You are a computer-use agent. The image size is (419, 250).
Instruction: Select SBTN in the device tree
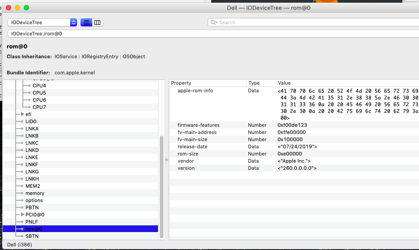(32, 236)
